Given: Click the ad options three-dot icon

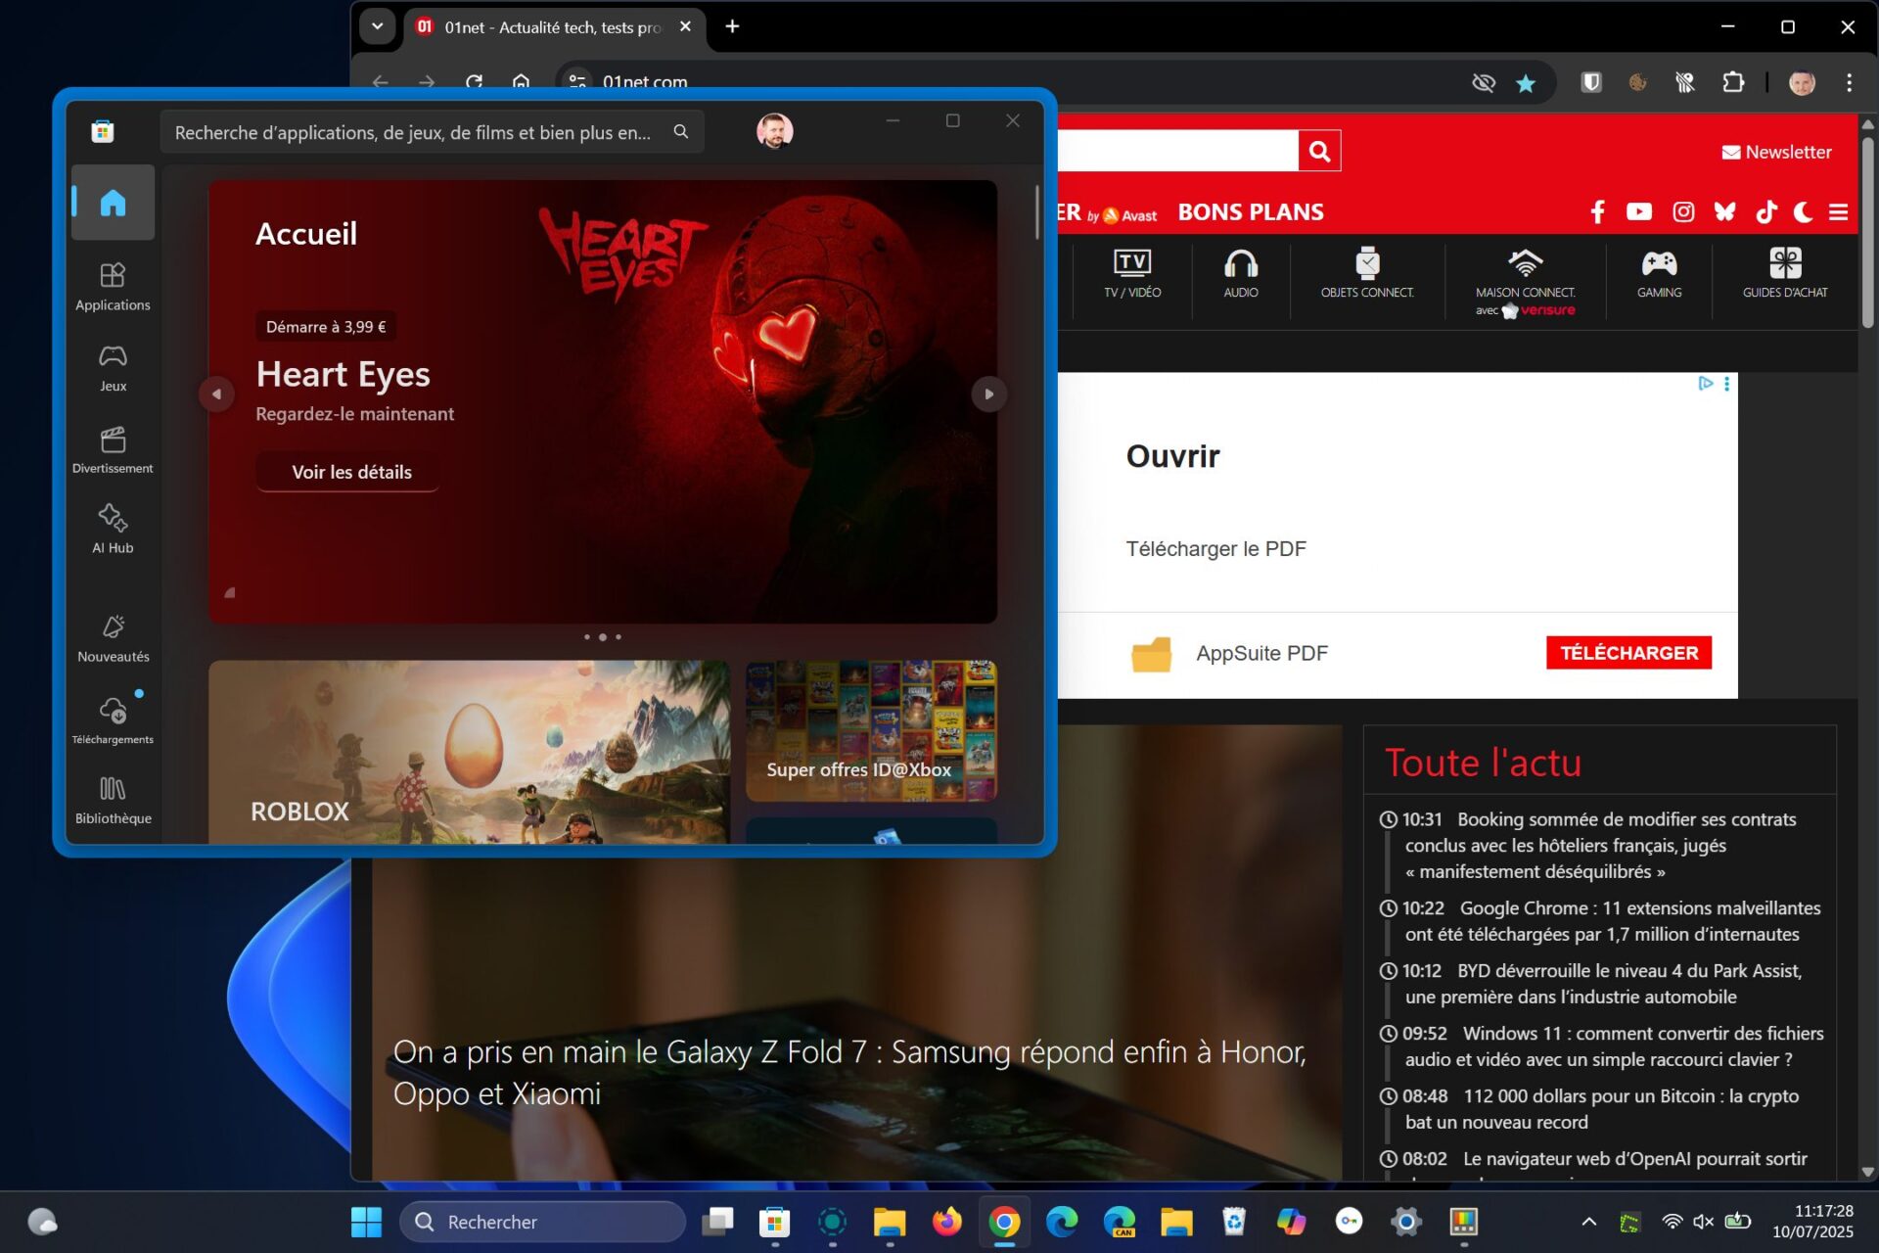Looking at the screenshot, I should pos(1726,384).
